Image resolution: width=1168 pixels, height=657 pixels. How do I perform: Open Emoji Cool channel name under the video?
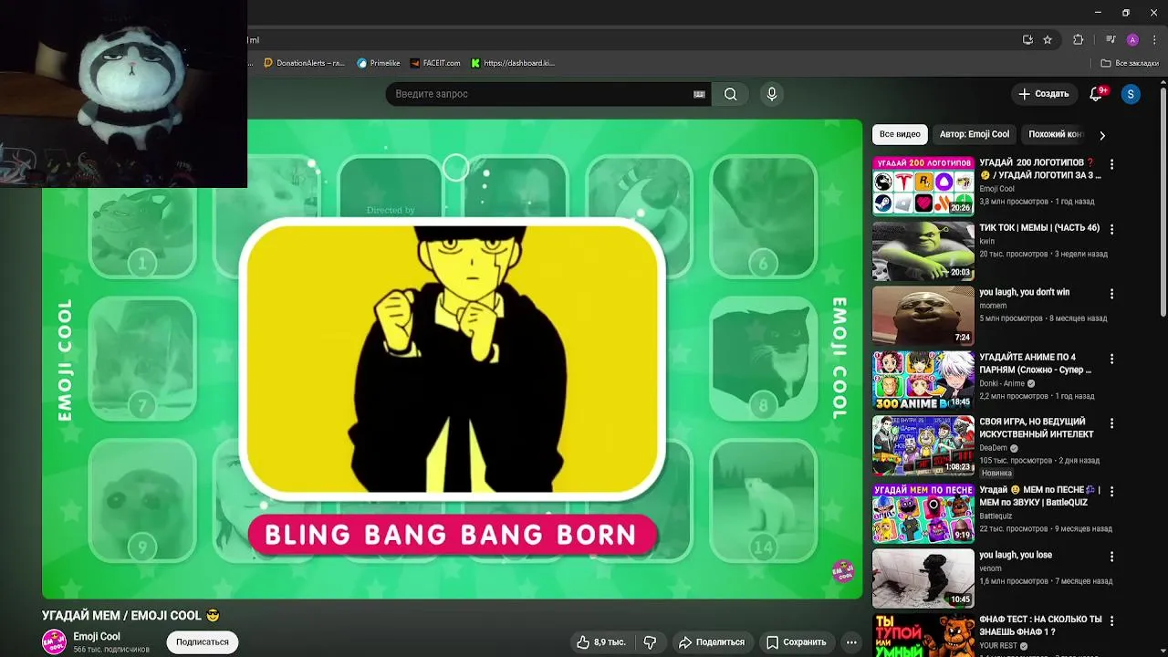coord(97,637)
